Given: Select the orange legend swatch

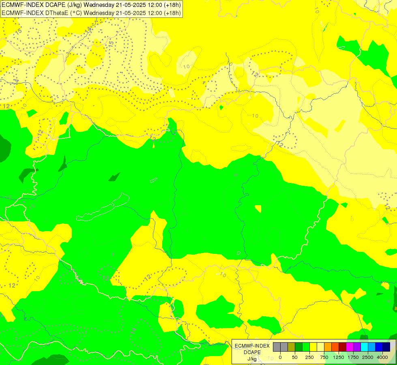Looking at the screenshot, I should (328, 347).
